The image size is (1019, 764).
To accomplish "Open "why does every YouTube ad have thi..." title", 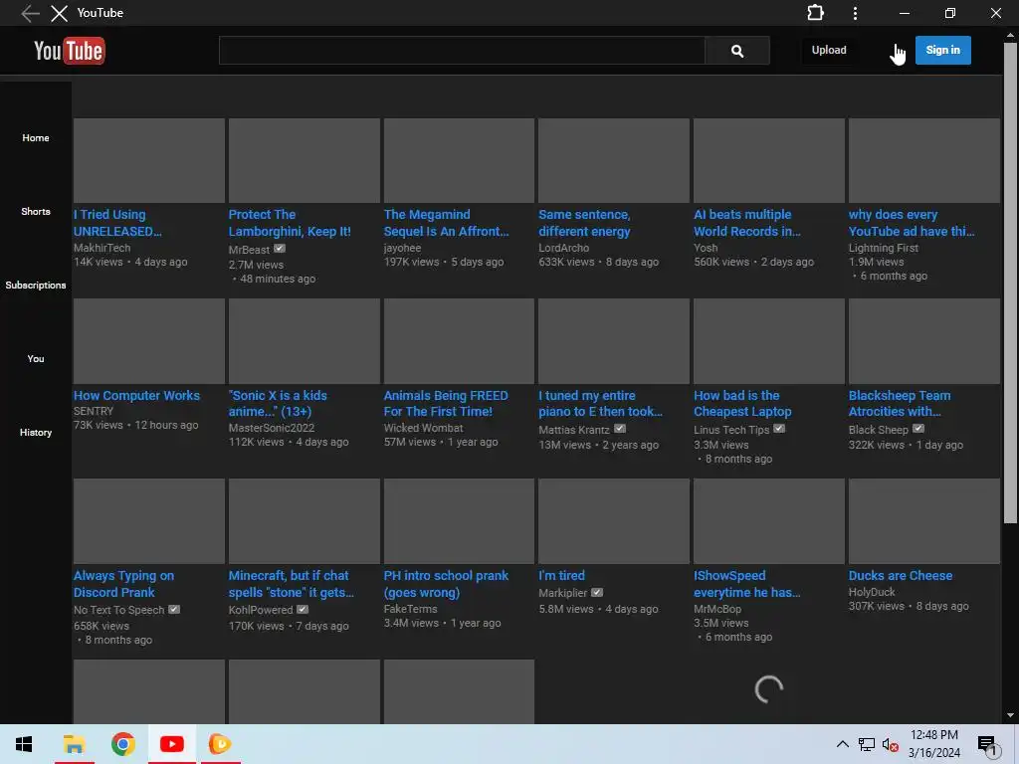I will pos(912,223).
